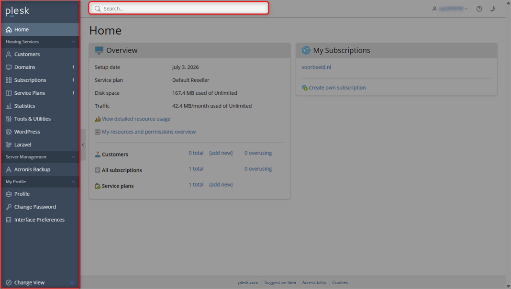This screenshot has height=289, width=511.
Task: Open the Accessibility footer link
Action: point(314,282)
